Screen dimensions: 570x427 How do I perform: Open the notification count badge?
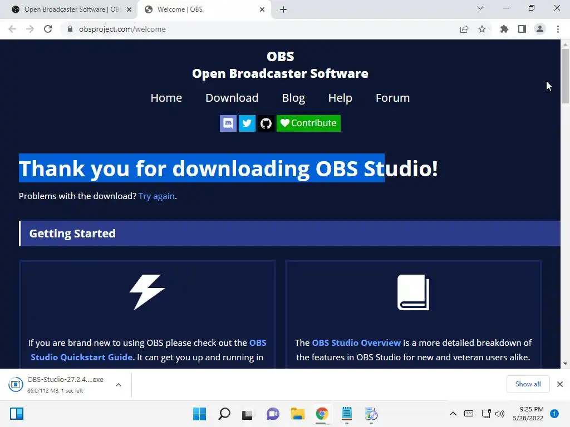(x=554, y=414)
